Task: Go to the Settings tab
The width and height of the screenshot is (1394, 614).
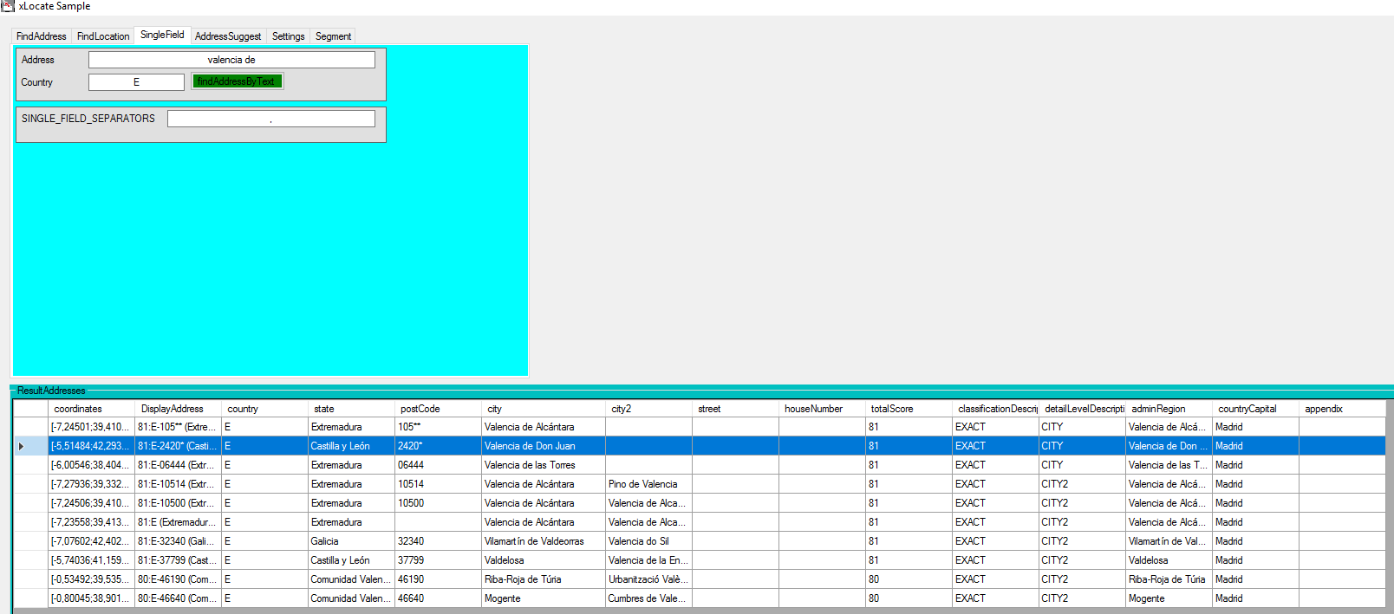Action: point(288,36)
